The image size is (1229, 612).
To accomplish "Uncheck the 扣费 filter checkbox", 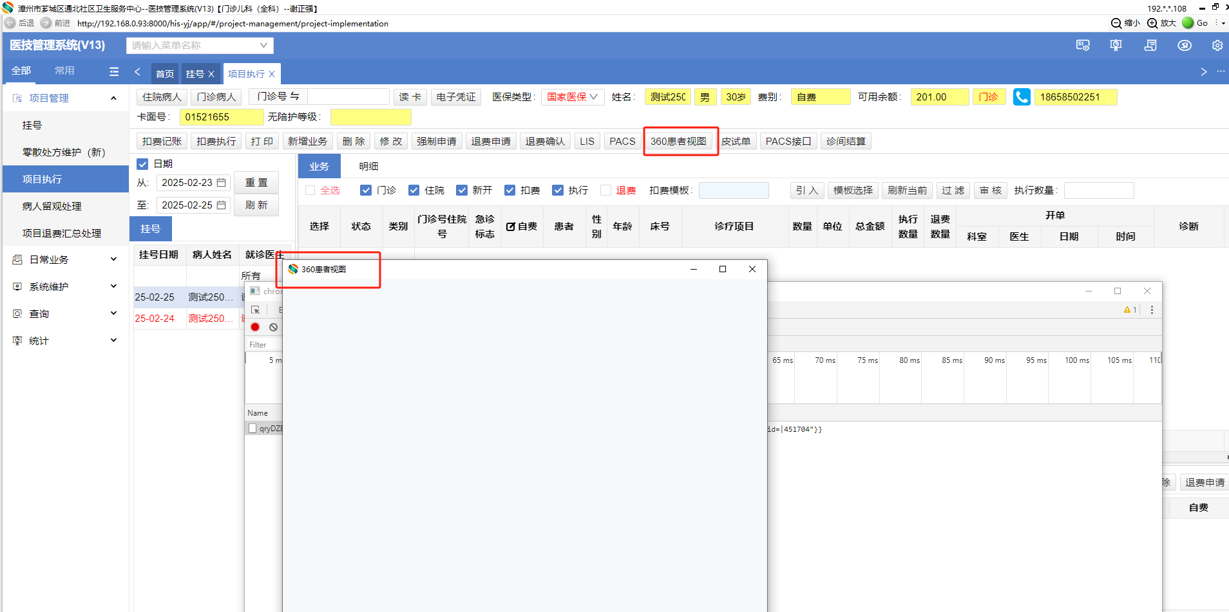I will click(x=510, y=190).
